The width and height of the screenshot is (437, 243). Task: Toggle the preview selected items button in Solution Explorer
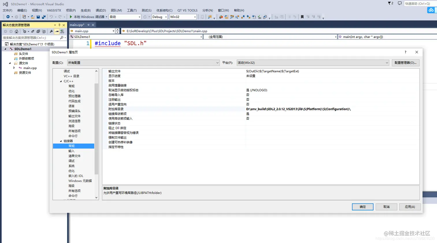point(57,31)
